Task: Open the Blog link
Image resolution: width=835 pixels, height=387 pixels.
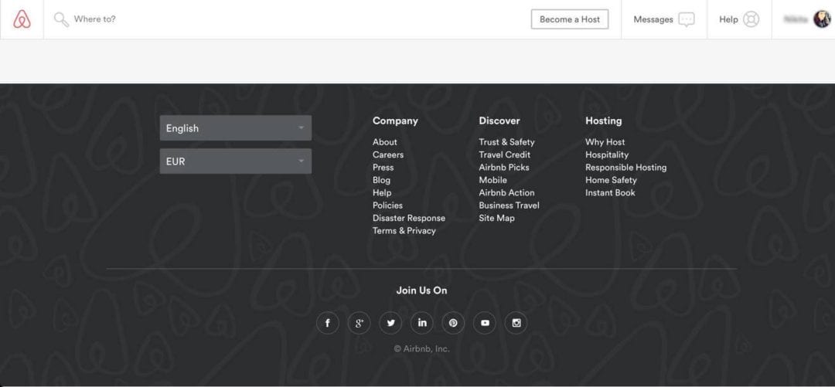Action: [x=381, y=180]
